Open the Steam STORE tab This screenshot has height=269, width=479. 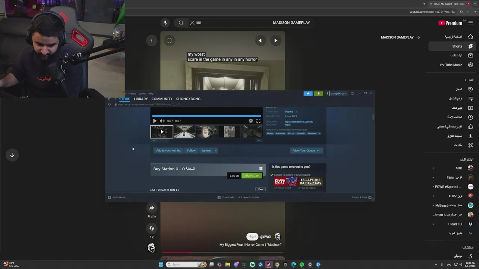pos(125,99)
